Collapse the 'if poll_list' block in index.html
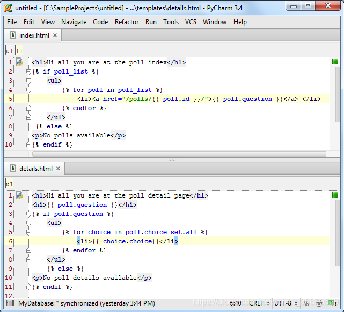This screenshot has width=344, height=312. [x=28, y=72]
